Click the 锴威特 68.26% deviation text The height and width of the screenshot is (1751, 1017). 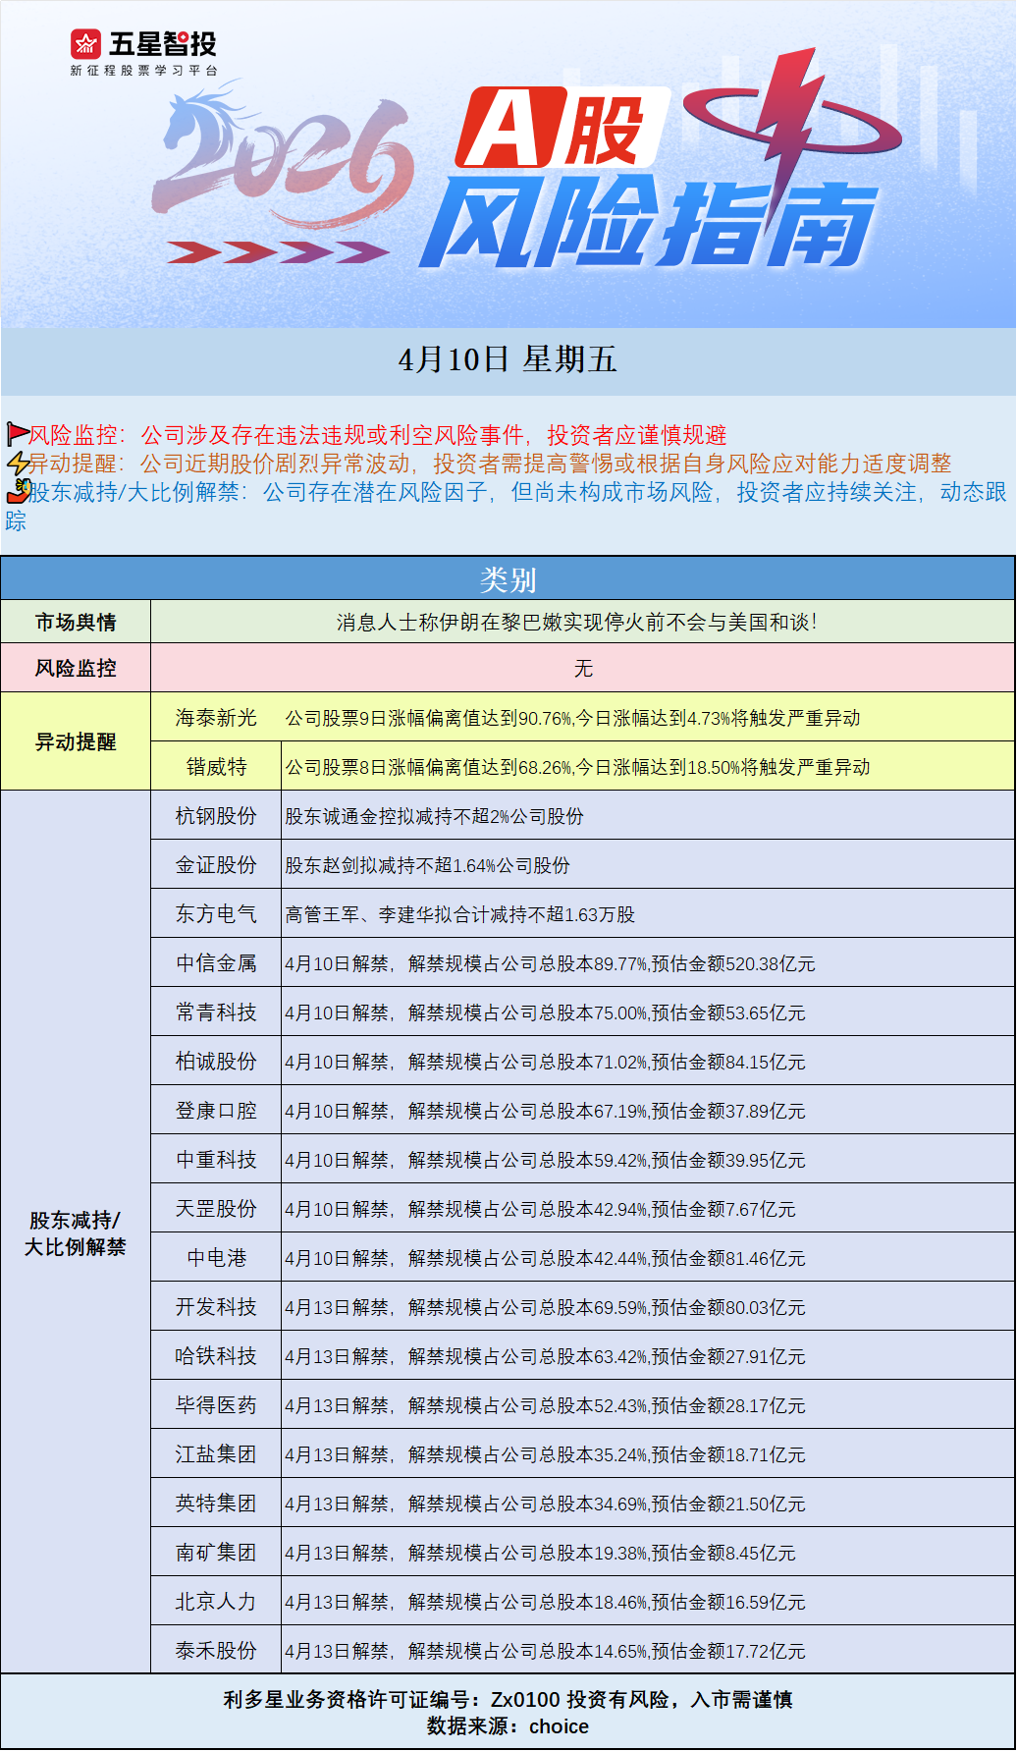tap(577, 767)
